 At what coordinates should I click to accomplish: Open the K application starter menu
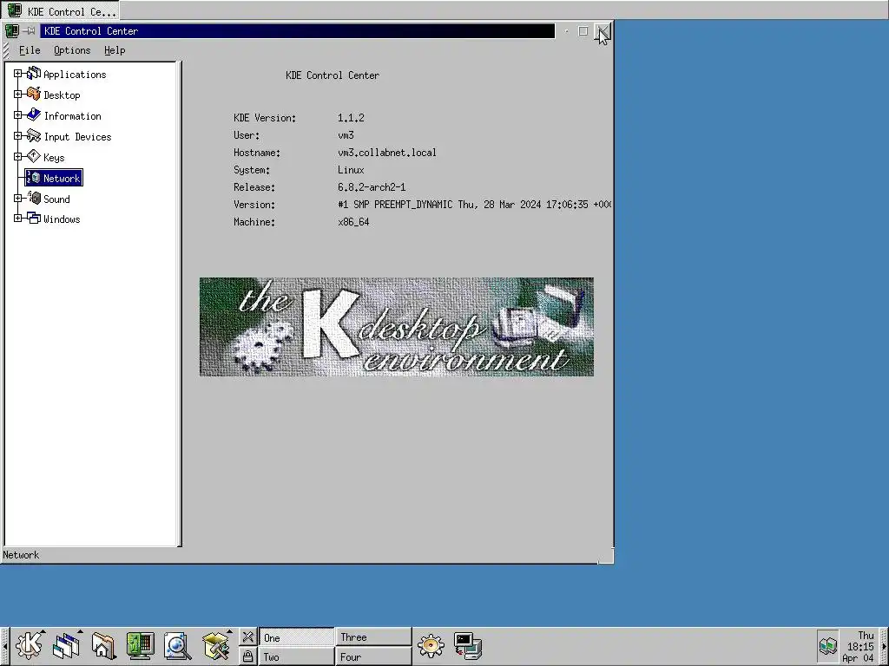(x=29, y=645)
